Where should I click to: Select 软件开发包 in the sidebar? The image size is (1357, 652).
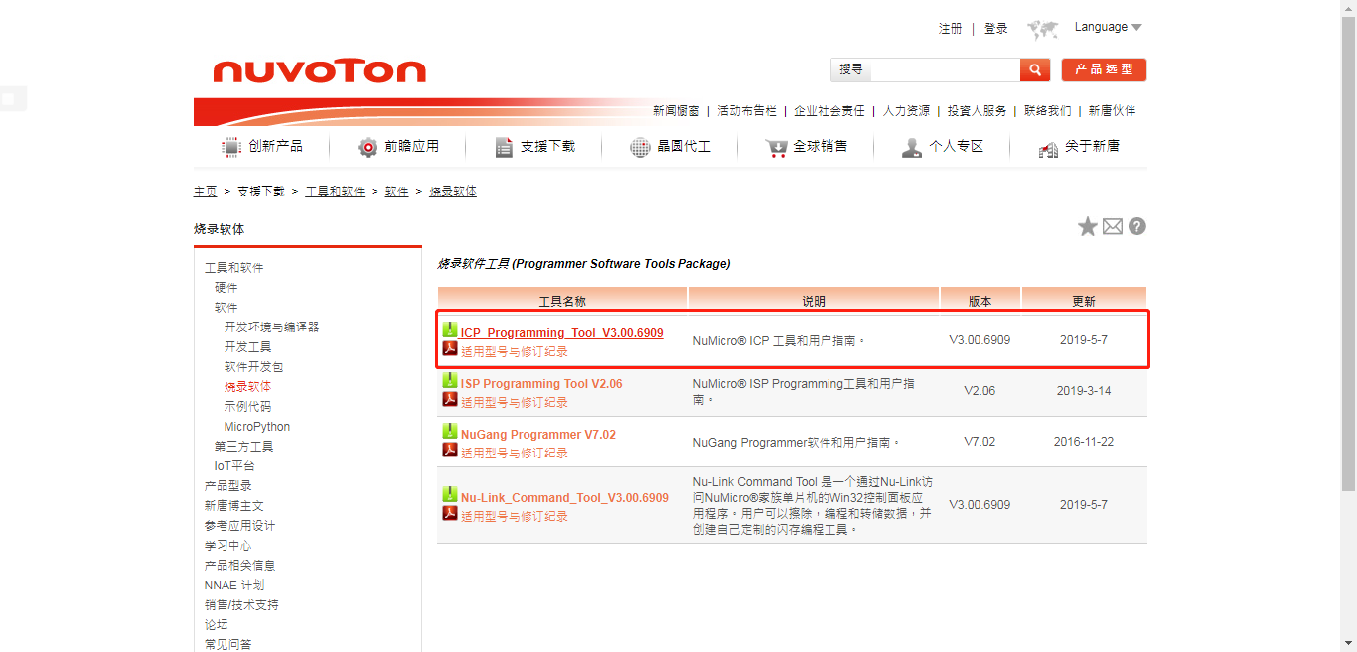click(x=254, y=366)
